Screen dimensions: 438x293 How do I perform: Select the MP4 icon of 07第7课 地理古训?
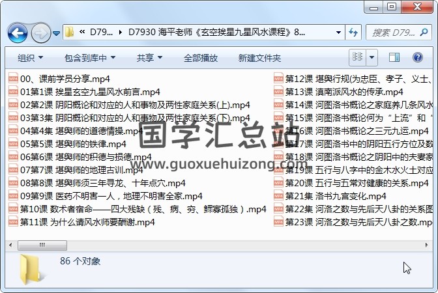(x=13, y=170)
